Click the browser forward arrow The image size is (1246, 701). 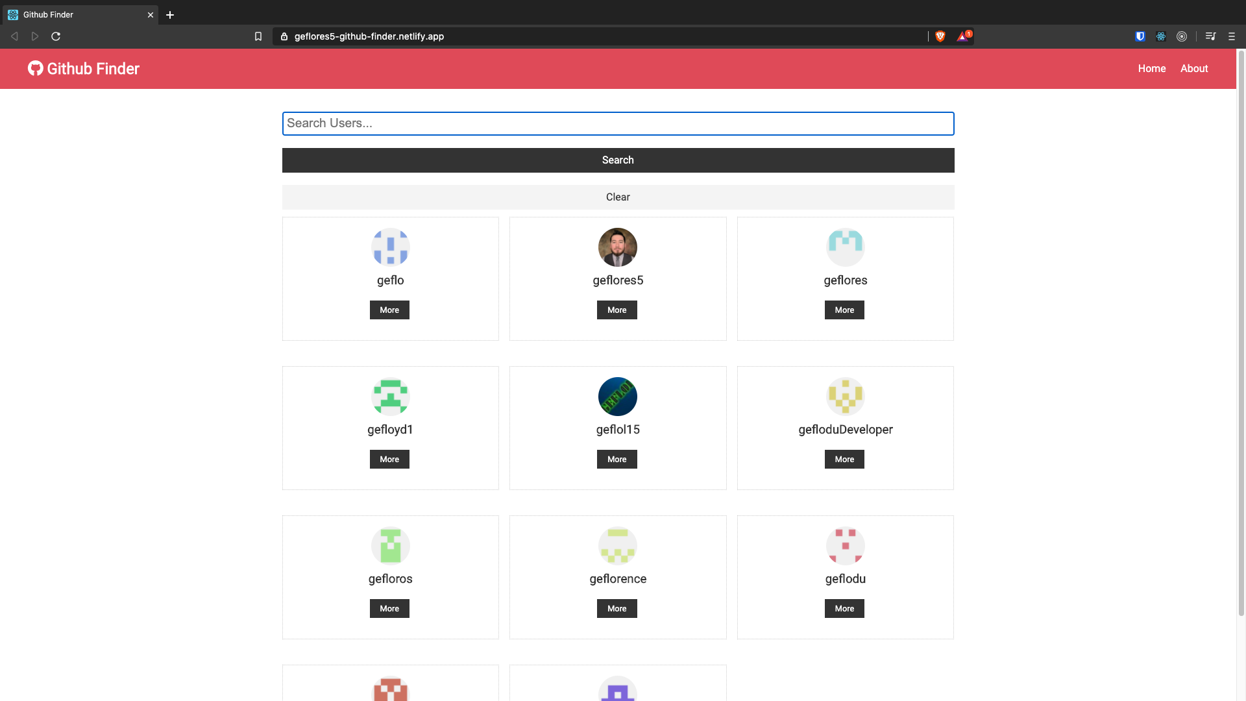tap(35, 36)
